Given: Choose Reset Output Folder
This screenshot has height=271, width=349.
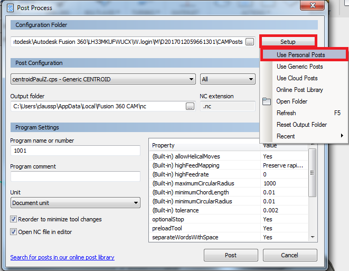Looking at the screenshot, I should (304, 125).
